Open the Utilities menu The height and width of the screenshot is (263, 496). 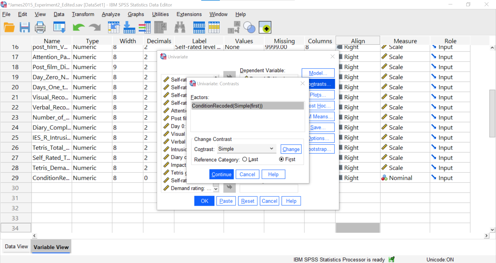[x=160, y=14]
